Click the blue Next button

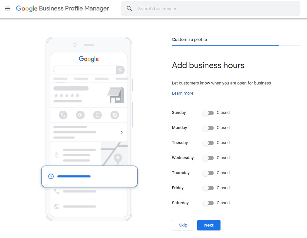click(x=209, y=225)
